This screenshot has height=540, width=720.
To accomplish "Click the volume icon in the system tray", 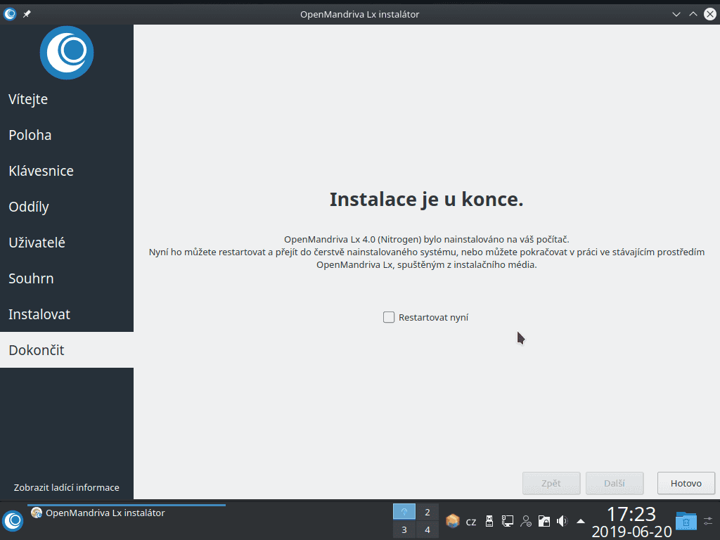I will click(561, 521).
